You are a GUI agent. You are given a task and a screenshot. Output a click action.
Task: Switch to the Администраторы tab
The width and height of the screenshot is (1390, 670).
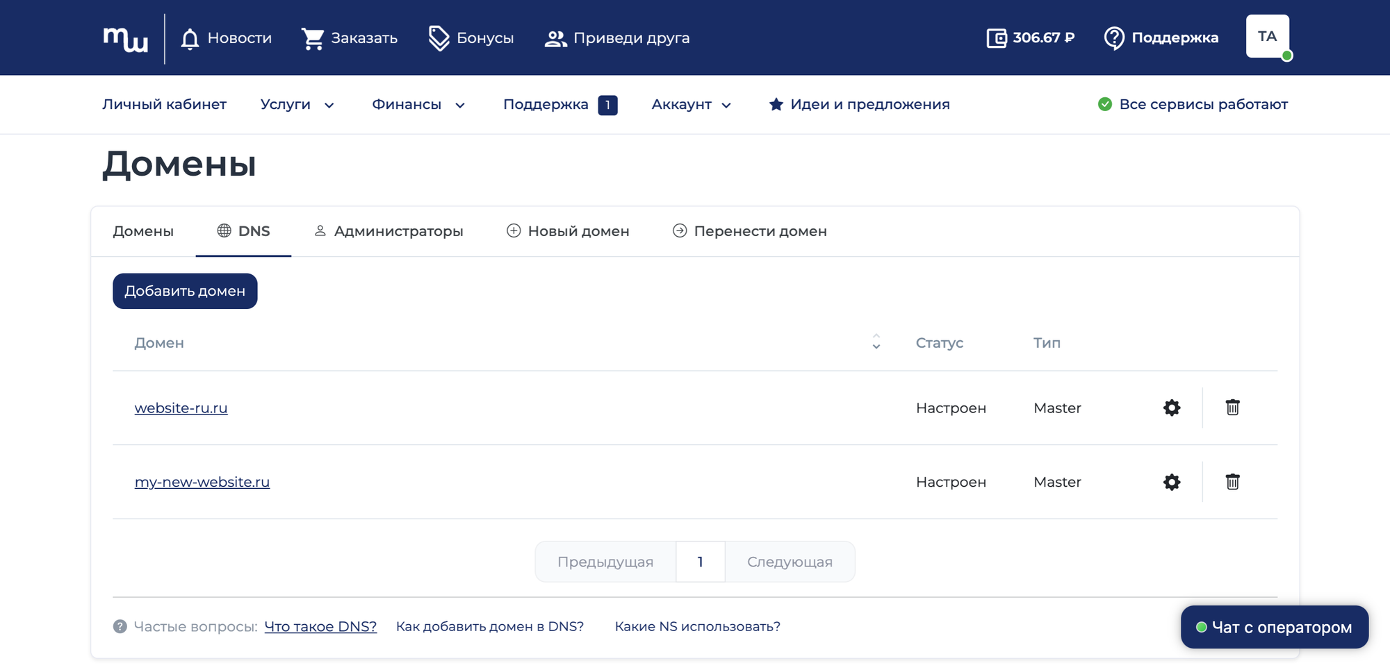(389, 231)
